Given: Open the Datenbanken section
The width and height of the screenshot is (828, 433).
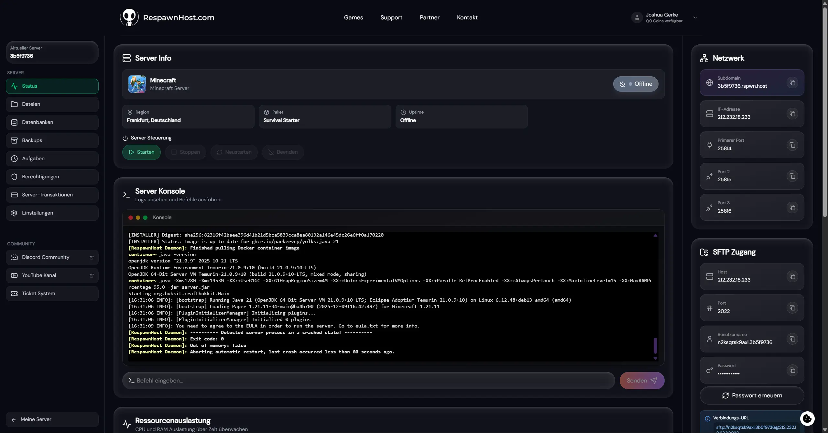Looking at the screenshot, I should tap(52, 122).
